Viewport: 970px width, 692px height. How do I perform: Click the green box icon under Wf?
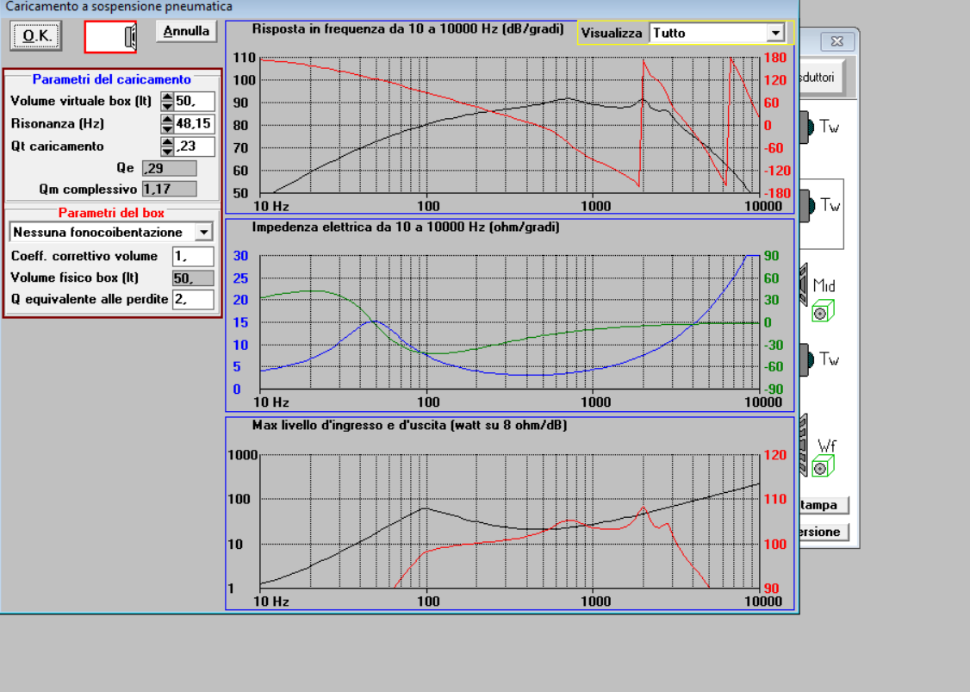[x=823, y=465]
